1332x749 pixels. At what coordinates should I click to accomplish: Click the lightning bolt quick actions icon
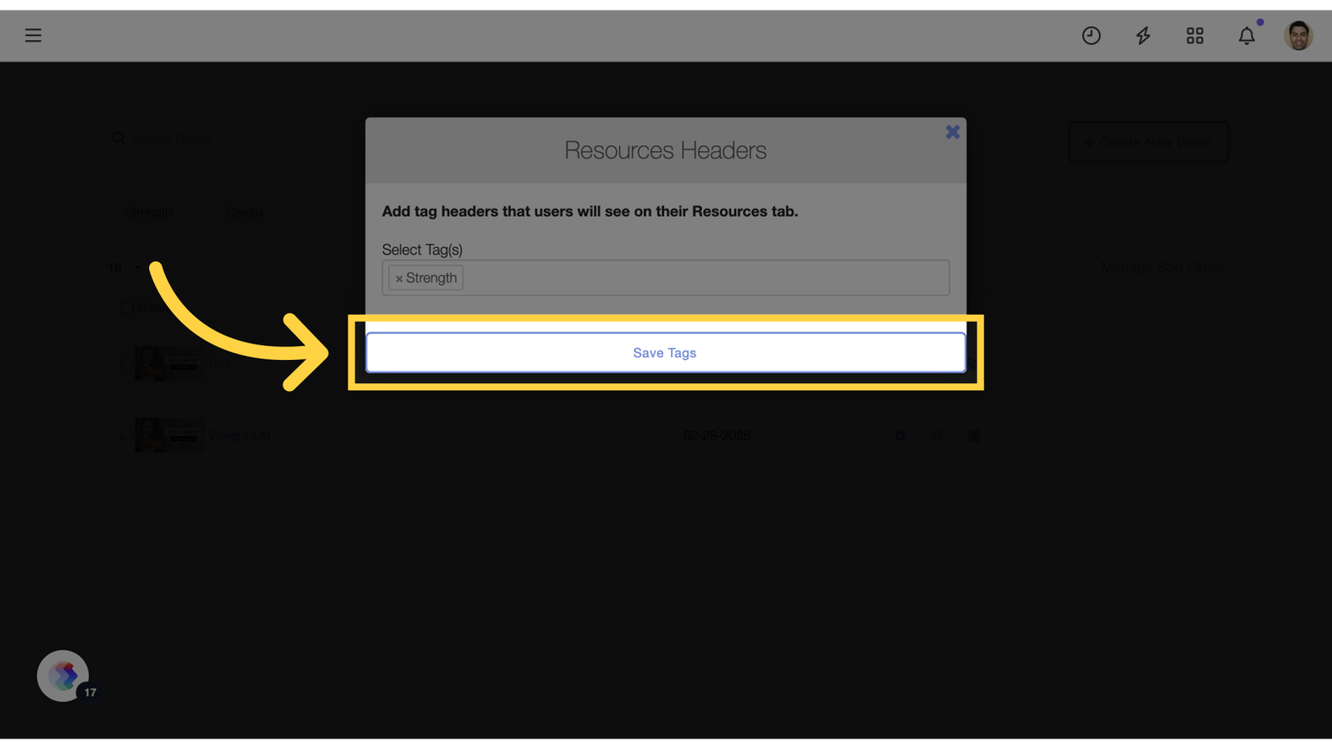tap(1143, 36)
